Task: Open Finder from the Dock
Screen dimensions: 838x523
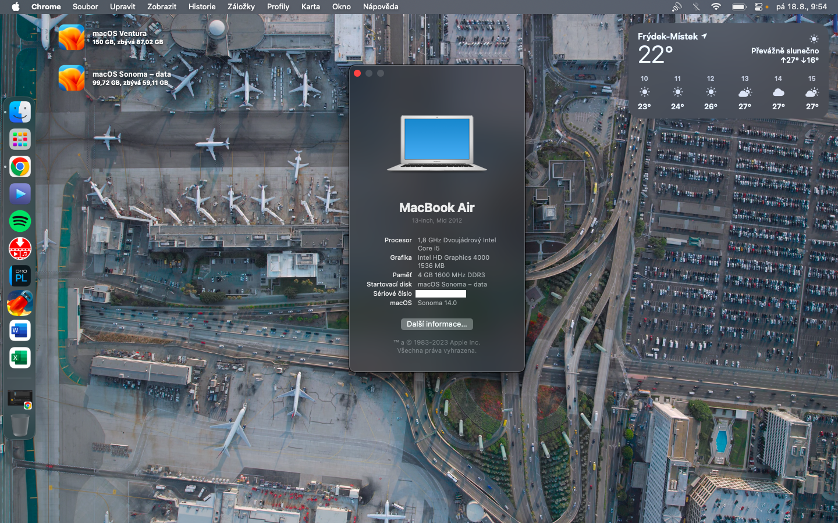Action: (20, 112)
